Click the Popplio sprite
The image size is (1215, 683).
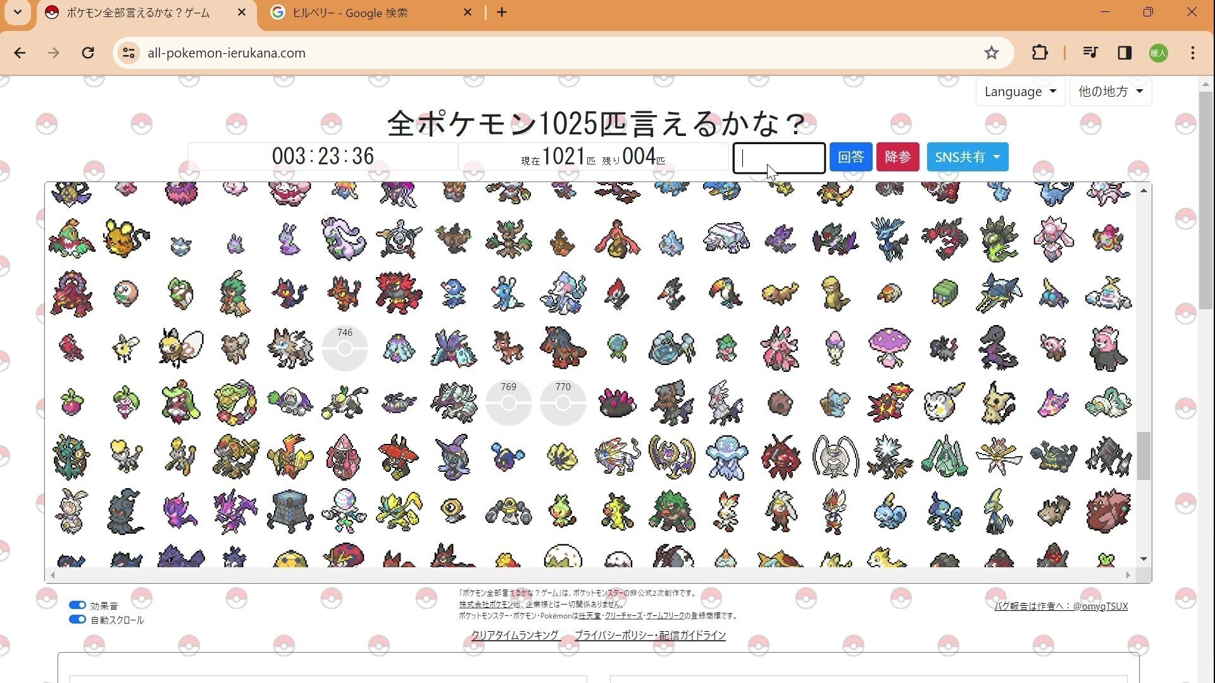452,293
